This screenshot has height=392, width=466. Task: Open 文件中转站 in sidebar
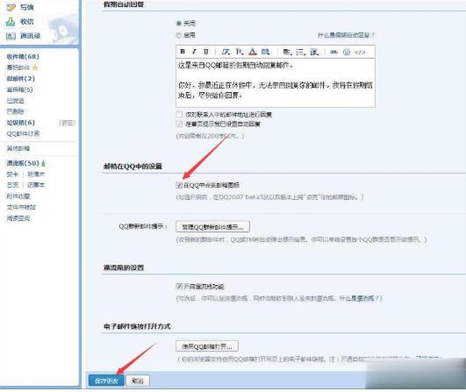point(21,207)
